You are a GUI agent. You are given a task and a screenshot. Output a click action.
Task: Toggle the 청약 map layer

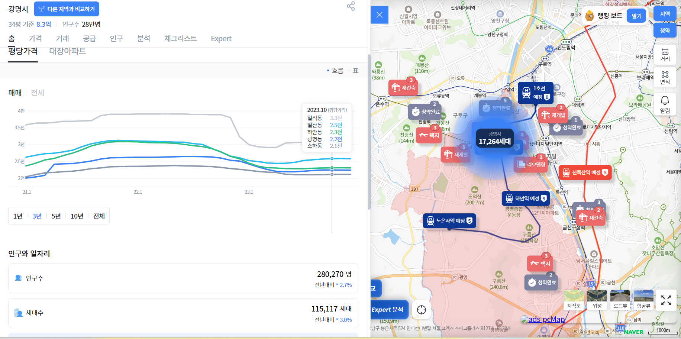pyautogui.click(x=665, y=30)
